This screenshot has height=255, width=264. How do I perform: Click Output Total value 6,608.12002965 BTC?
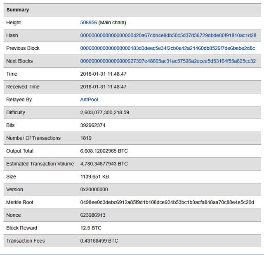pos(104,151)
